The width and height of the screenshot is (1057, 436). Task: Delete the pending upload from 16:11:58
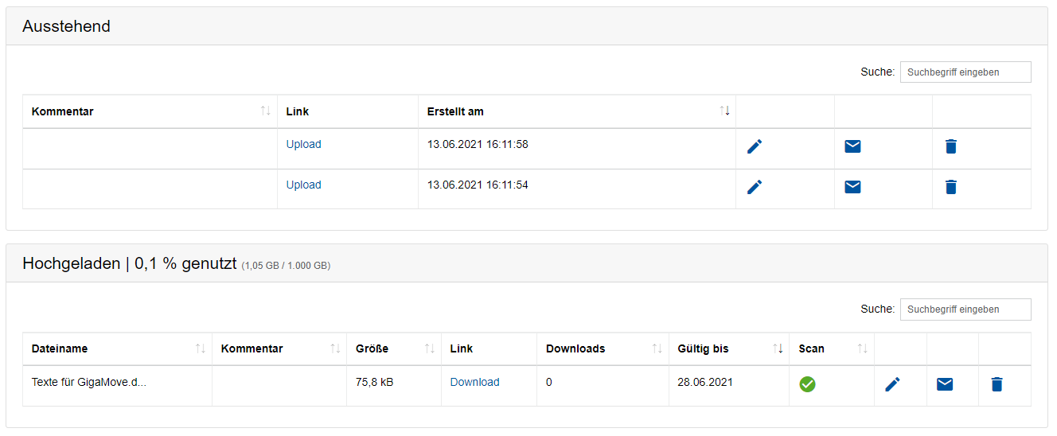[x=950, y=146]
